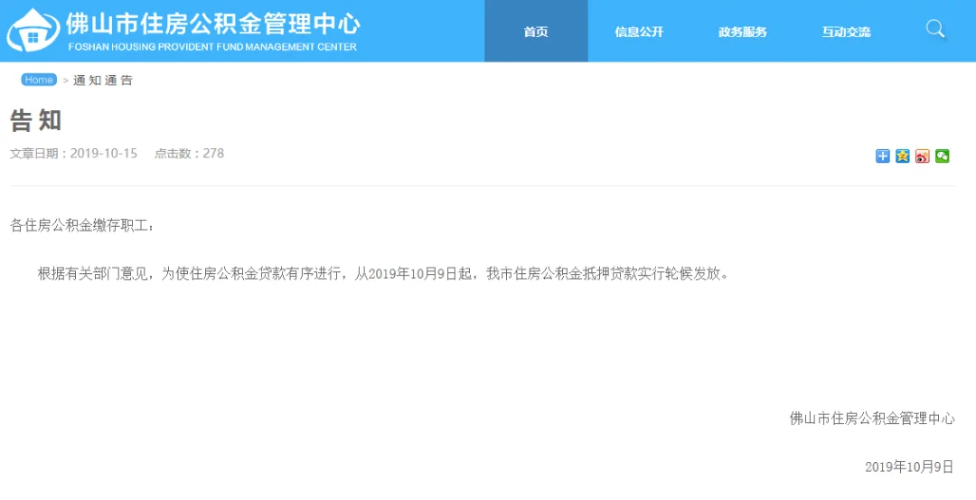The height and width of the screenshot is (500, 976).
Task: Open 通知通告 breadcrumb link
Action: pyautogui.click(x=103, y=80)
